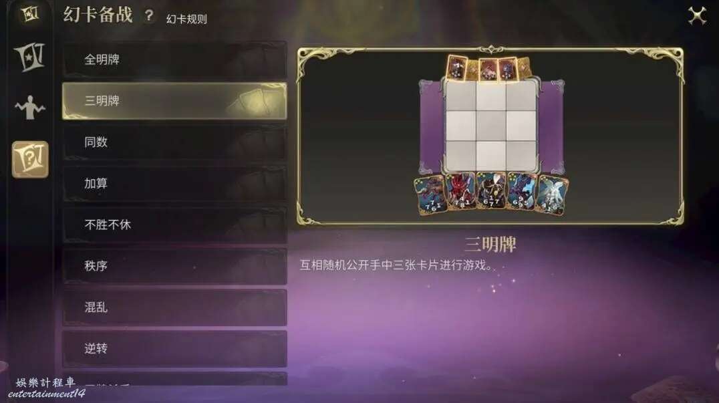The image size is (719, 403).
Task: Open the 加算 rule entry
Action: (x=174, y=183)
